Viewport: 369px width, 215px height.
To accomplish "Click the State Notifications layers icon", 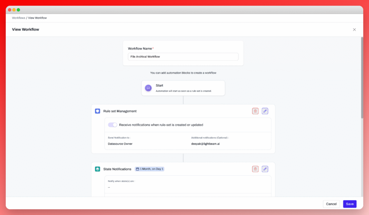I will pyautogui.click(x=97, y=169).
